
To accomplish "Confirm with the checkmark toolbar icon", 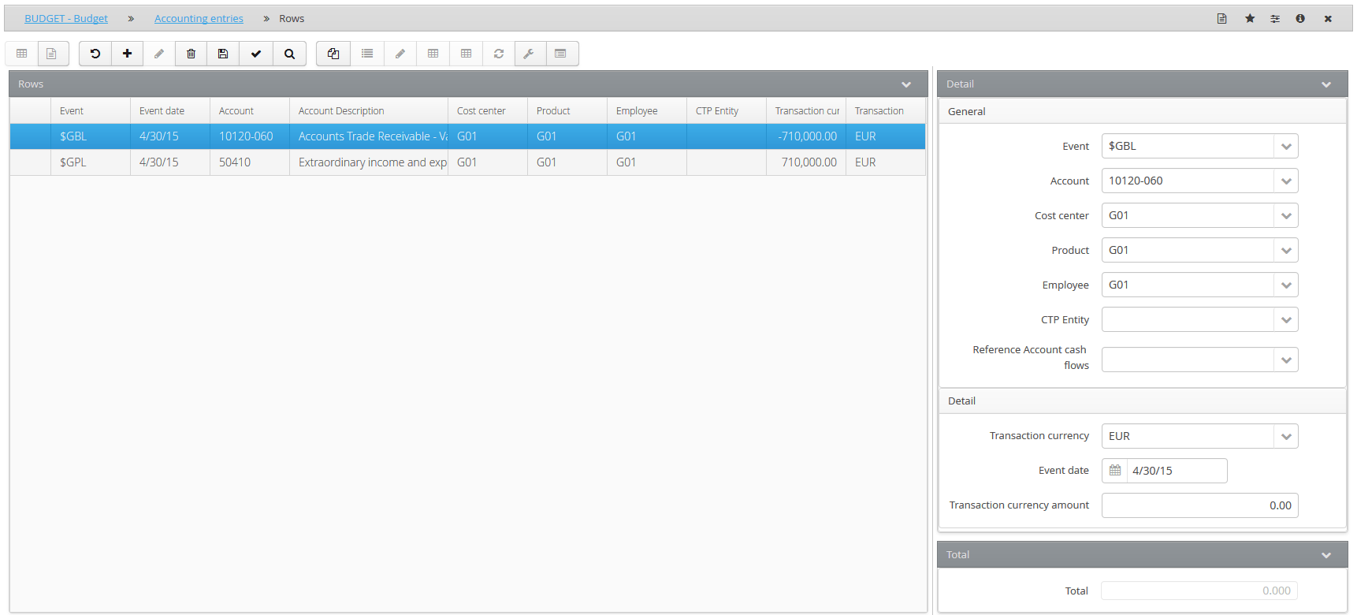I will [256, 54].
